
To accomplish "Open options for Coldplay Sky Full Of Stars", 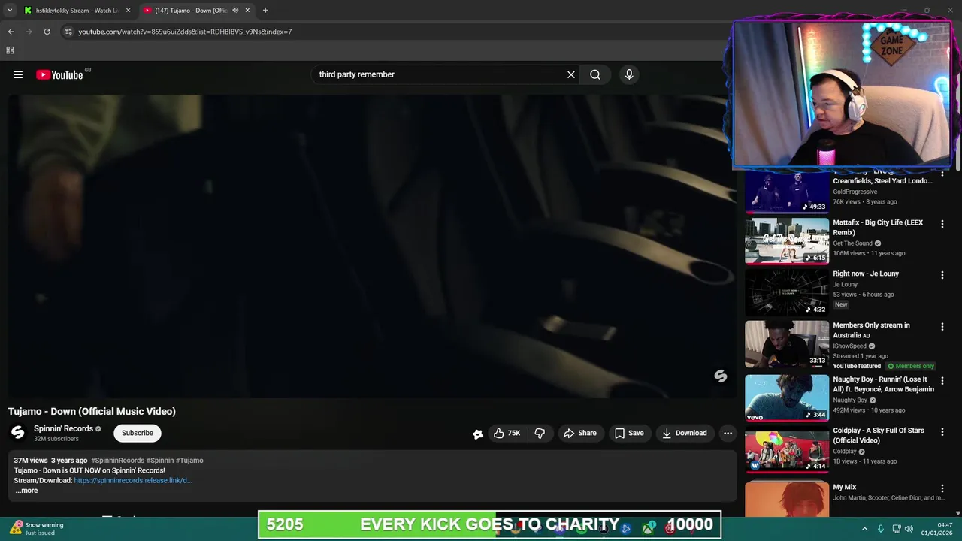I will point(942,432).
